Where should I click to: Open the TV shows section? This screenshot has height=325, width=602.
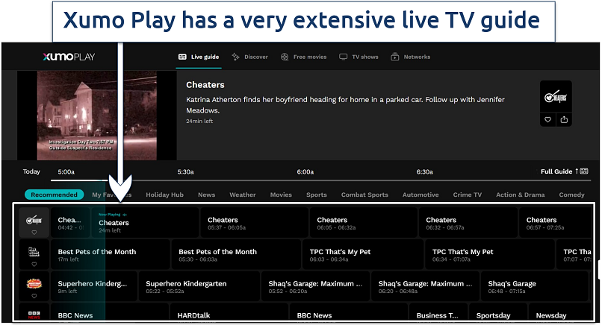click(x=359, y=57)
